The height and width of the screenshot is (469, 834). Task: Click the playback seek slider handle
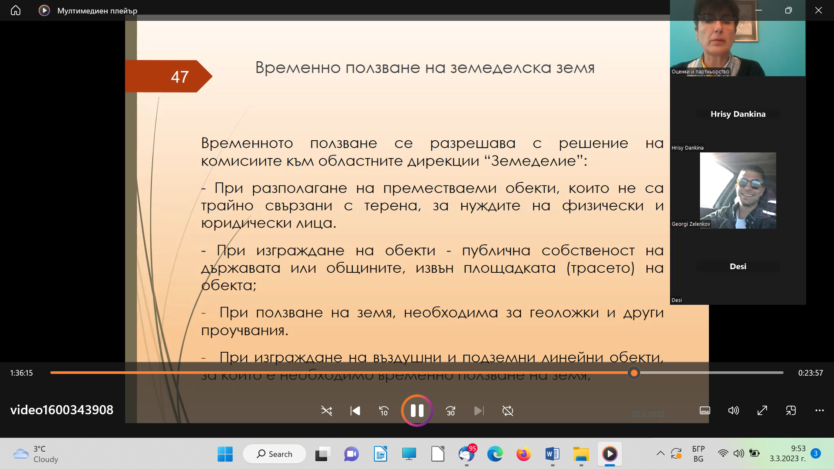point(634,373)
